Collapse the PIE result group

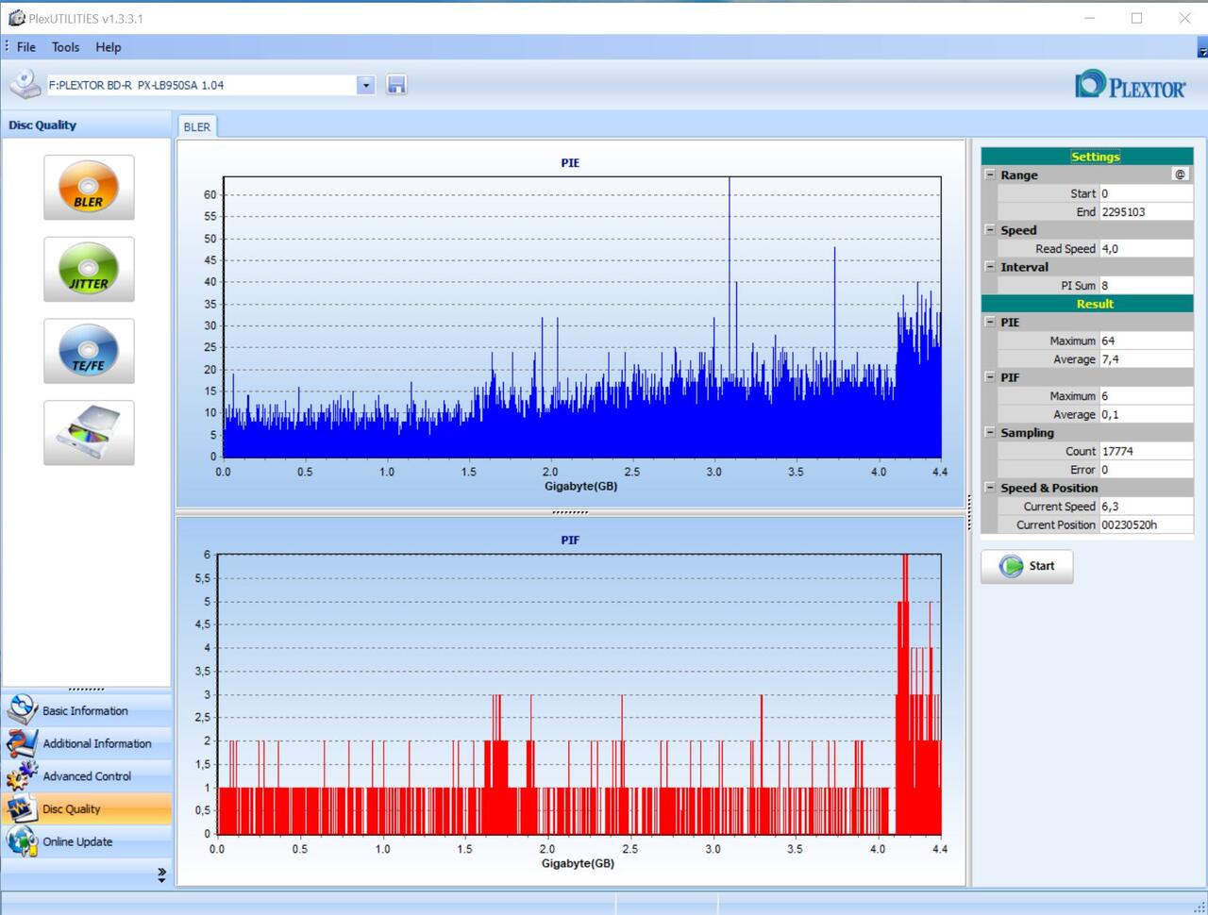(x=990, y=322)
